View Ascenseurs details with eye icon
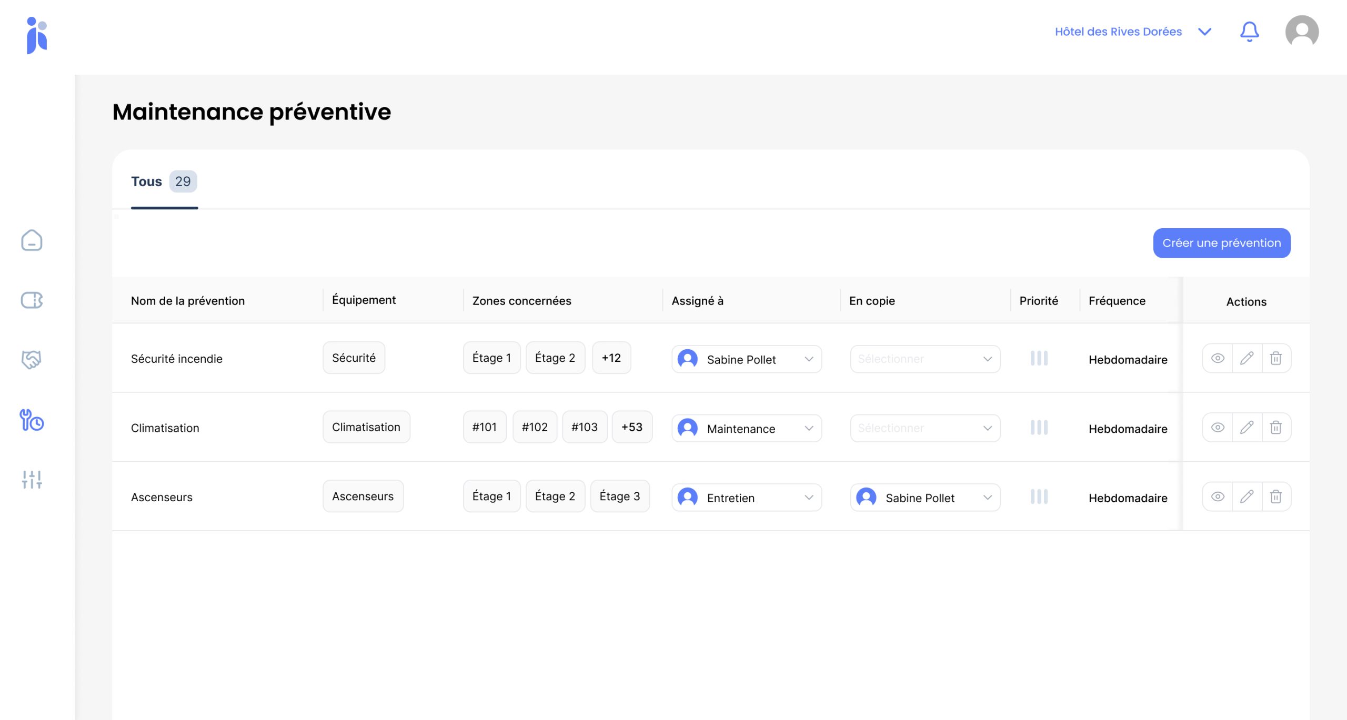Viewport: 1347px width, 720px height. tap(1218, 496)
